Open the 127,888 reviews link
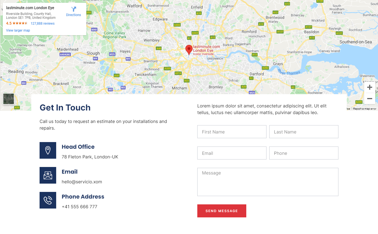Image resolution: width=378 pixels, height=234 pixels. coord(43,24)
